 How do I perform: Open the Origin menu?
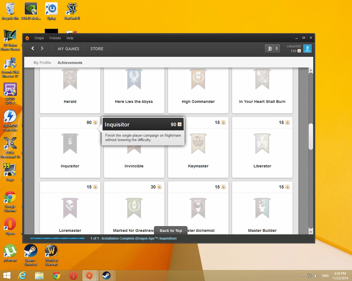pos(39,38)
